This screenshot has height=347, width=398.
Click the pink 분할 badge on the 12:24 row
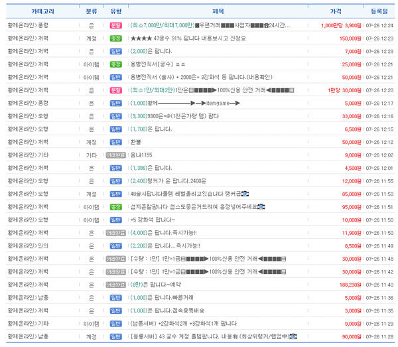pos(115,25)
